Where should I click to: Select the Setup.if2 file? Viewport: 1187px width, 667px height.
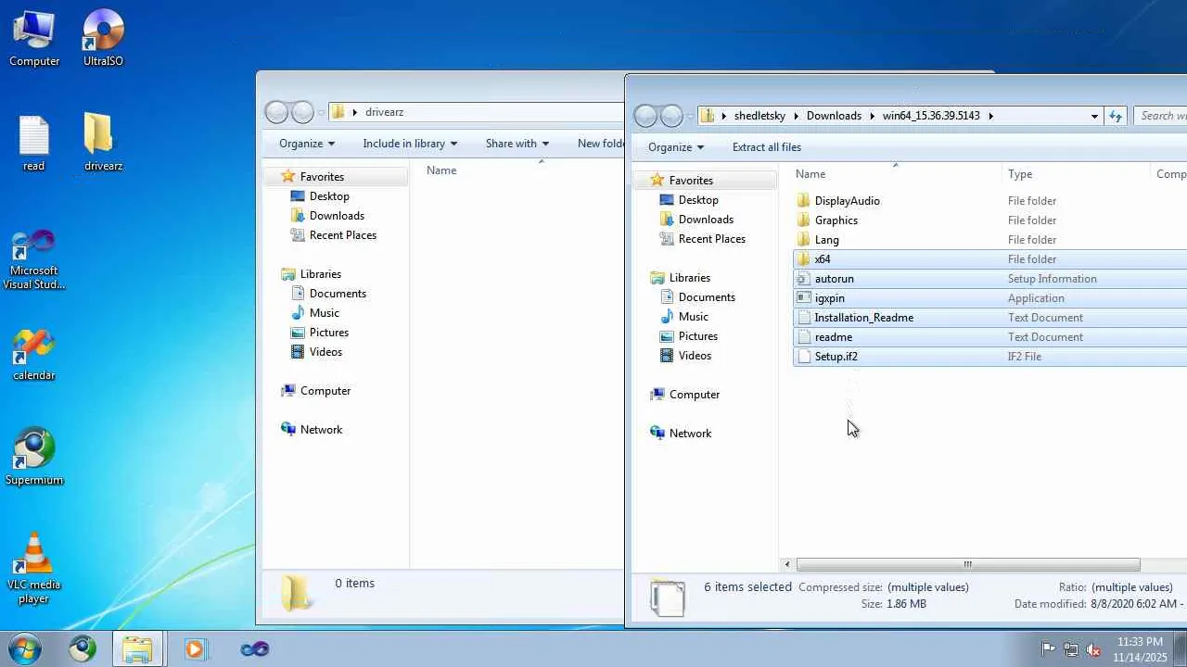pyautogui.click(x=989, y=357)
